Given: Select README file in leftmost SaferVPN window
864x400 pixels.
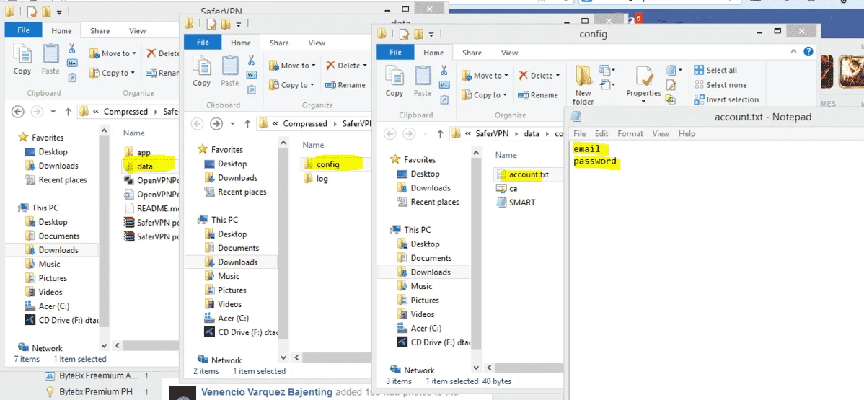Looking at the screenshot, I should pyautogui.click(x=151, y=208).
